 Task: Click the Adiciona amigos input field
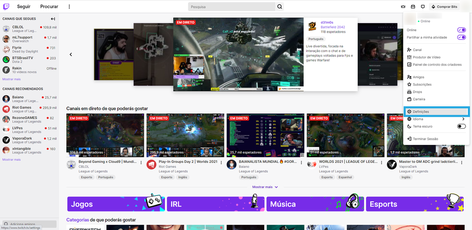tap(29, 224)
